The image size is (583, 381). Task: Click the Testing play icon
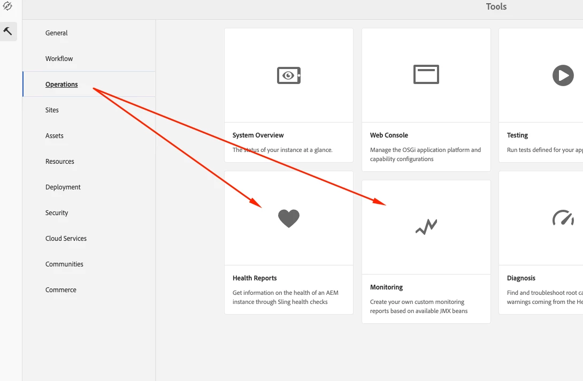point(563,75)
